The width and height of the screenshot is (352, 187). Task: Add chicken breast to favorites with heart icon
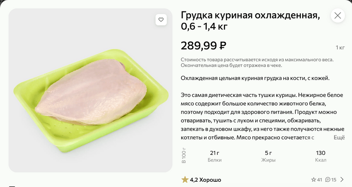[161, 20]
